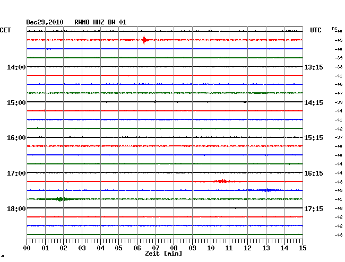Image resolution: width=345 pixels, height=262 pixels.
Task: Click the 02 minute tick label
Action: 63,248
